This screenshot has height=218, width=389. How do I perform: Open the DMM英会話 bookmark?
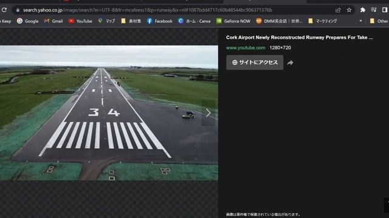coord(280,21)
